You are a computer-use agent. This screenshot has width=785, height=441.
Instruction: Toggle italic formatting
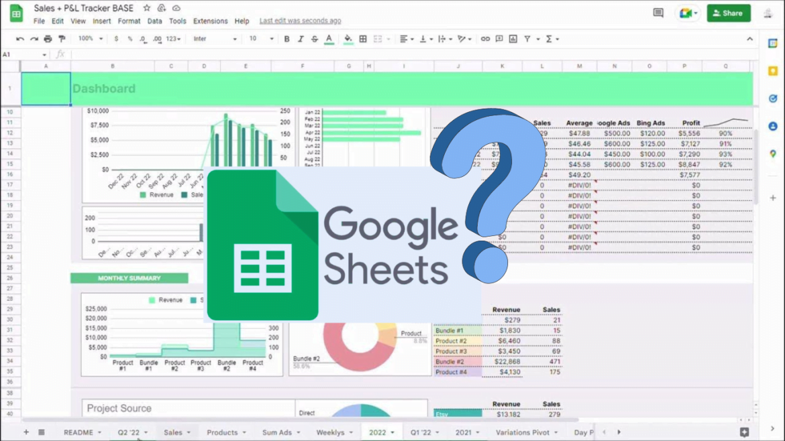300,39
